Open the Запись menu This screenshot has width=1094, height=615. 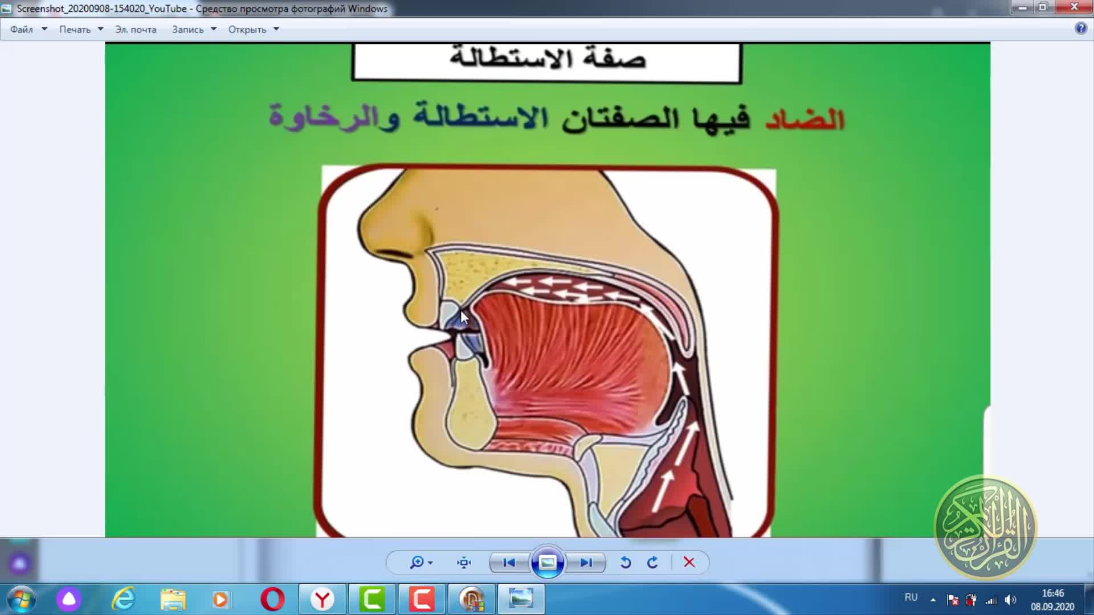(x=187, y=30)
